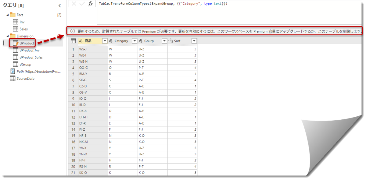366x180 pixels.
Task: Select the cell FI-Z
Action: click(93, 129)
